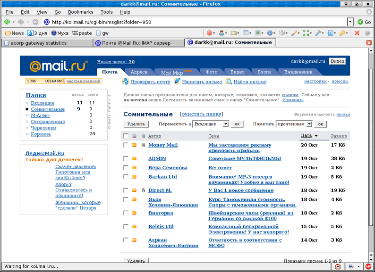Open the Web Developer Disable menu icon

coord(209,33)
